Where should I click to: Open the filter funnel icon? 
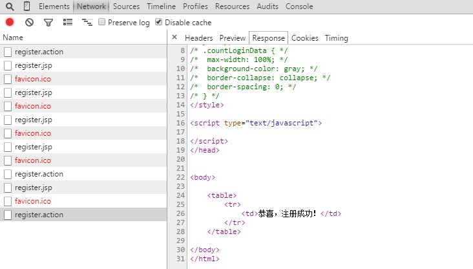pos(48,23)
